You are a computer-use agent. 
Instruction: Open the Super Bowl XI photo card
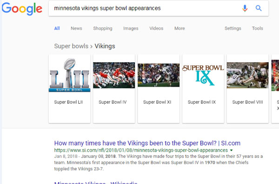tap(159, 89)
